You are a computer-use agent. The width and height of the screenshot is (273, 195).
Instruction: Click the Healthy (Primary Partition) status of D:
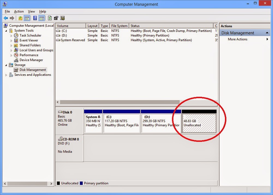click(150, 35)
